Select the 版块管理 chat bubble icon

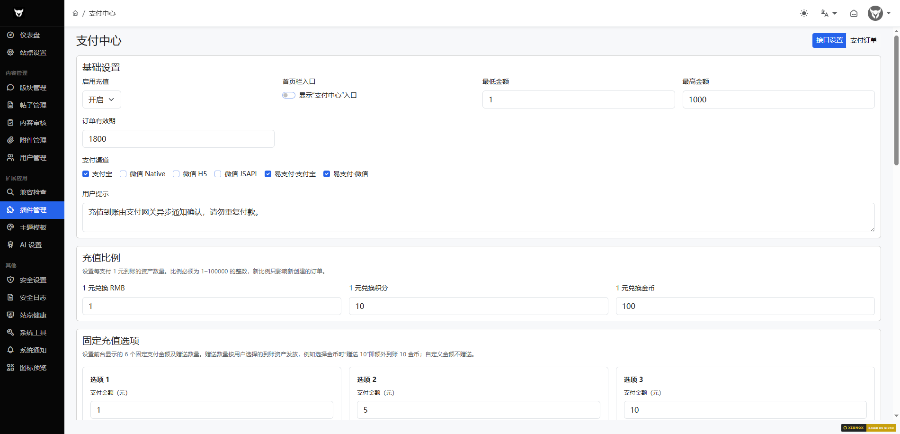click(x=10, y=88)
